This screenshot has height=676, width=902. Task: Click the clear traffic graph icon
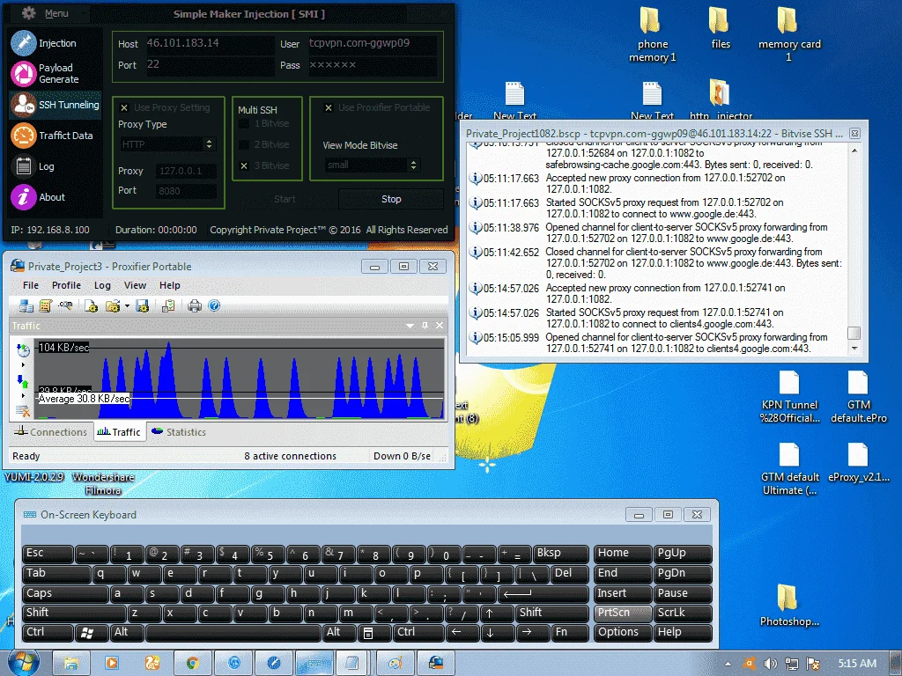point(23,410)
